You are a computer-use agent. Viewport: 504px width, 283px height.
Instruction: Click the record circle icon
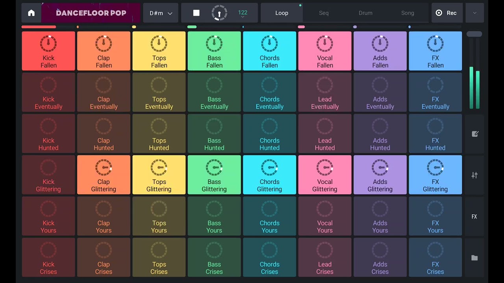(x=439, y=13)
